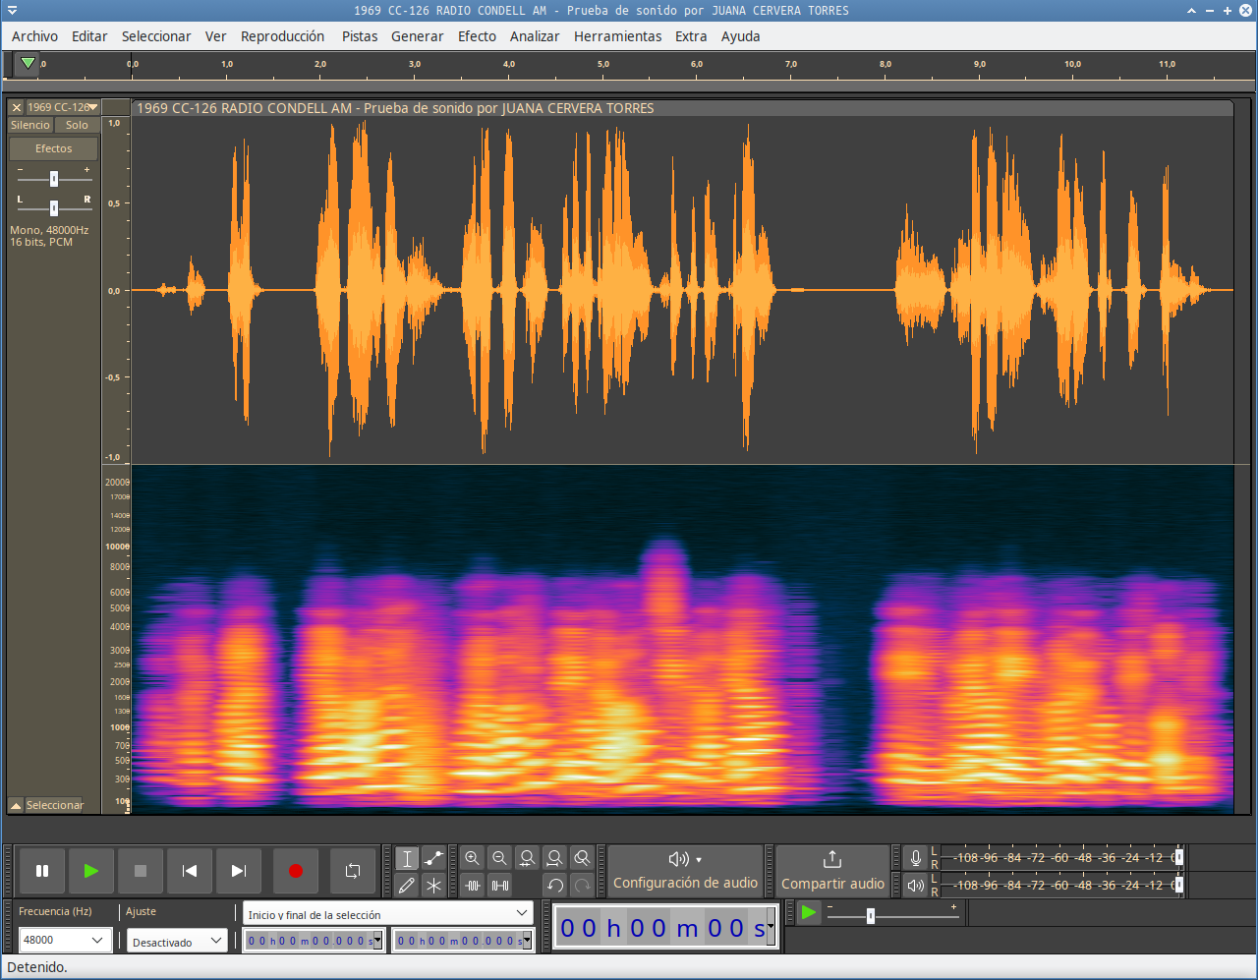Toggle Silencio mute on the track

[30, 125]
